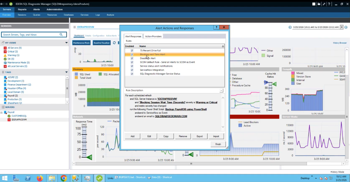
Task: Open File Explorer from the taskbar
Action: [x=52, y=178]
